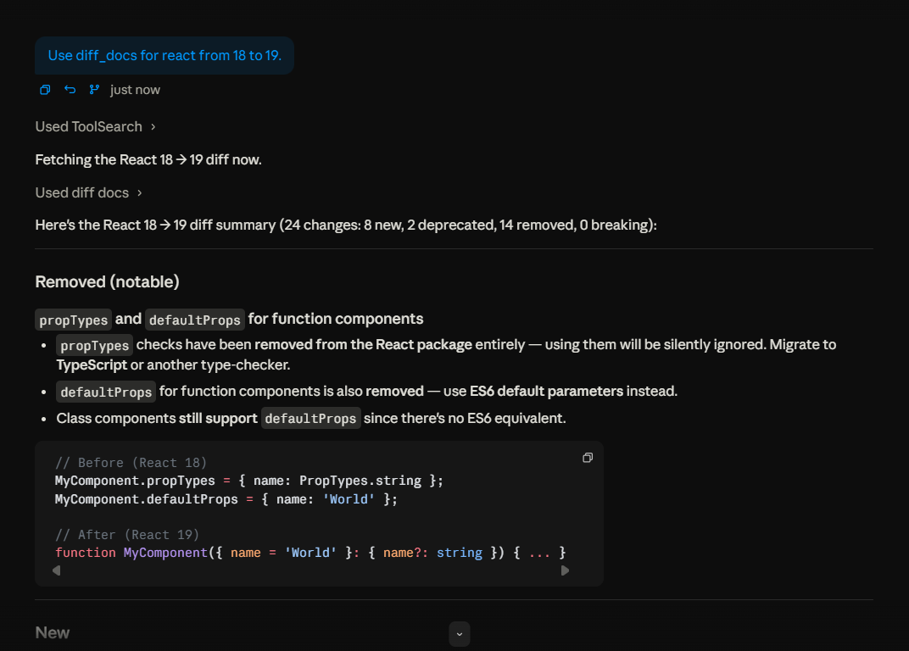The width and height of the screenshot is (909, 651).
Task: Click the 'New' section heading
Action: 53,632
